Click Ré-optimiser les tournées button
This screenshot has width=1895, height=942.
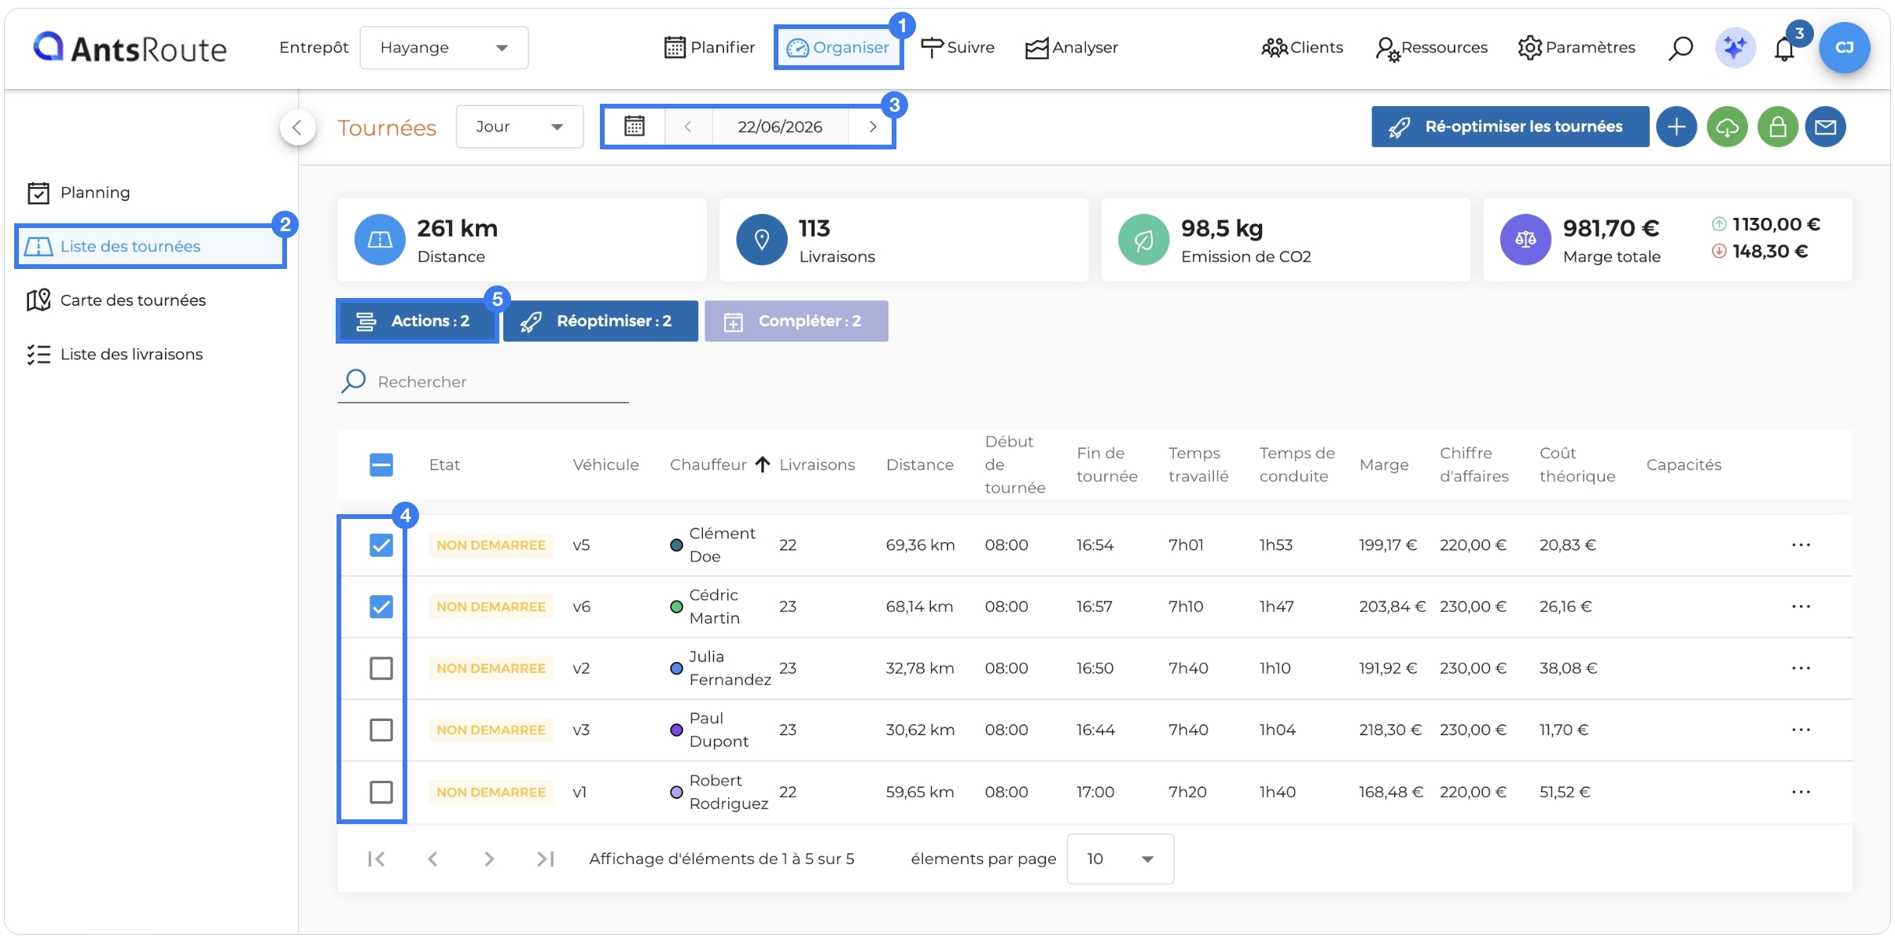pyautogui.click(x=1510, y=127)
